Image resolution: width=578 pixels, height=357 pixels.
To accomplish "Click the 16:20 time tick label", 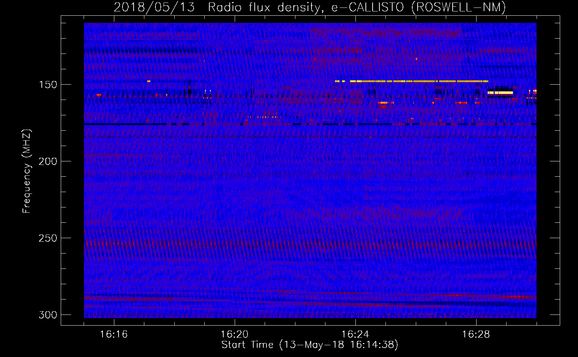I will coord(234,335).
